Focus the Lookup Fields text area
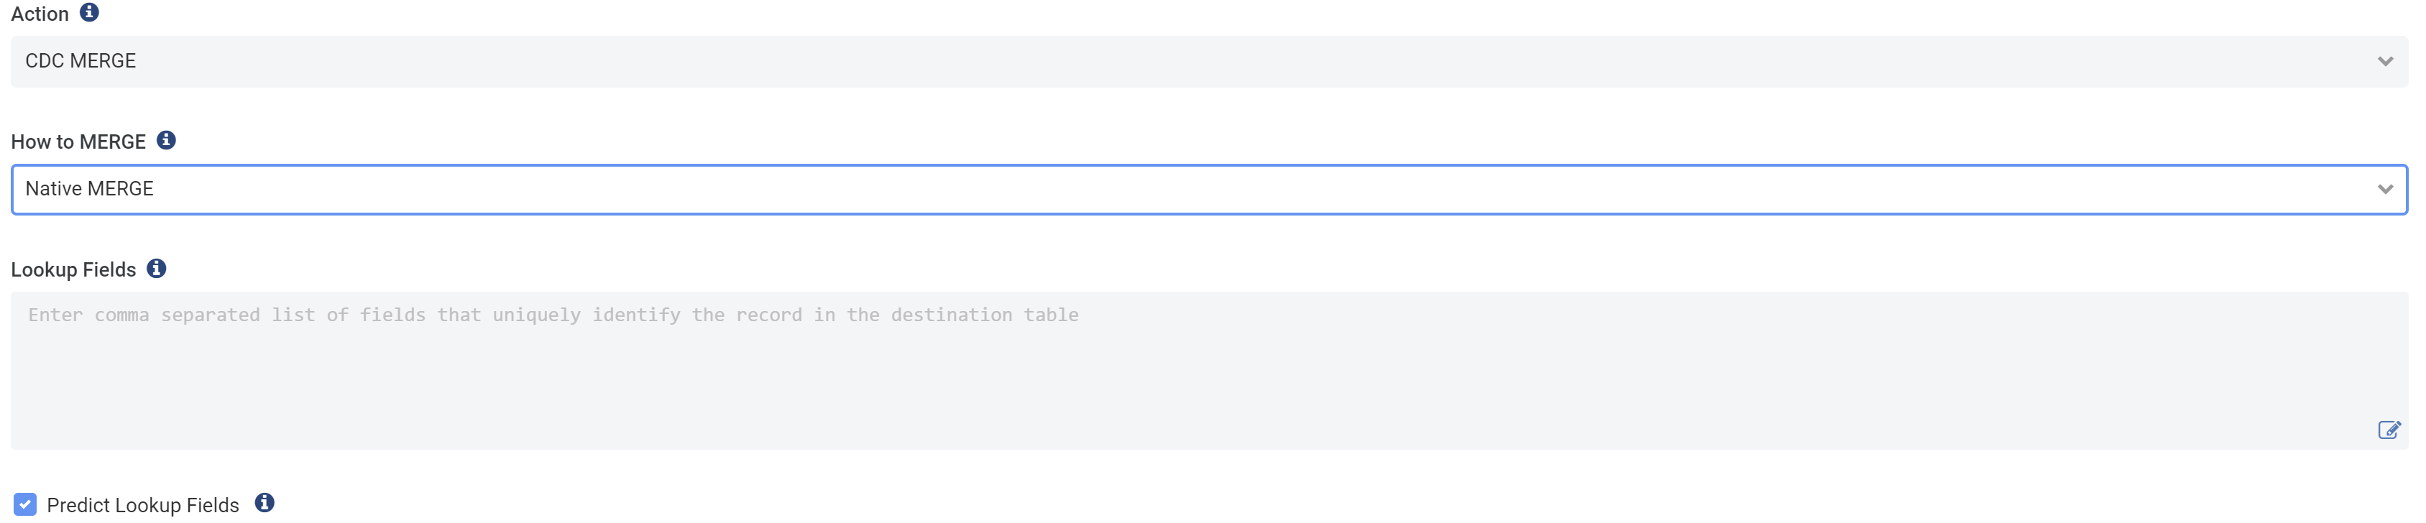2426x523 pixels. coord(1209,370)
